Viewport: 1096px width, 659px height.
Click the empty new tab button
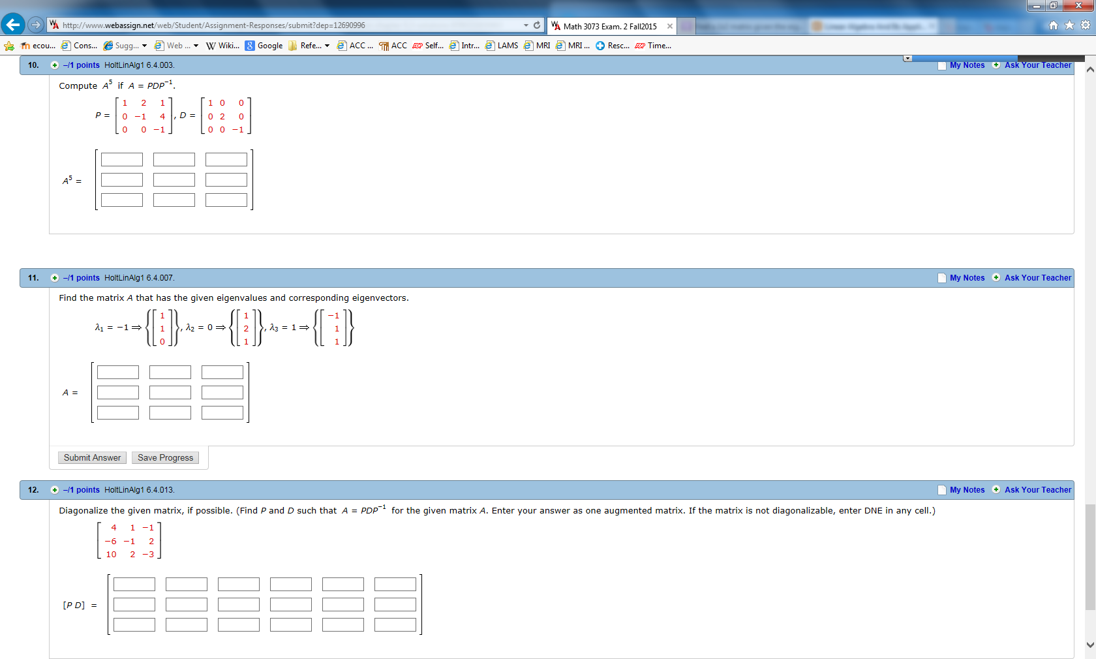(686, 26)
